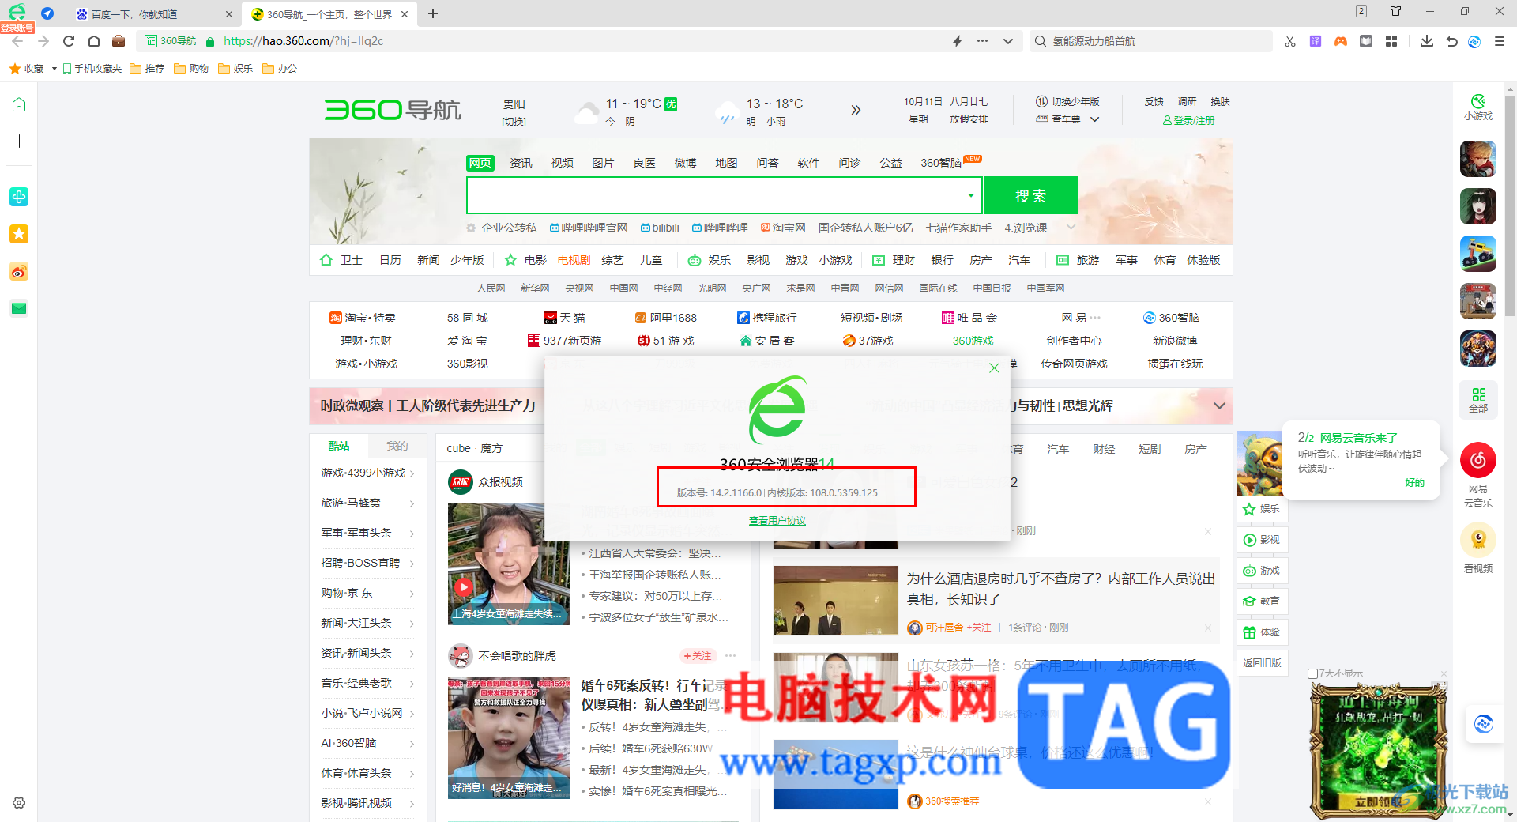Image resolution: width=1517 pixels, height=822 pixels.
Task: Select the 图片 search tab
Action: 603,163
